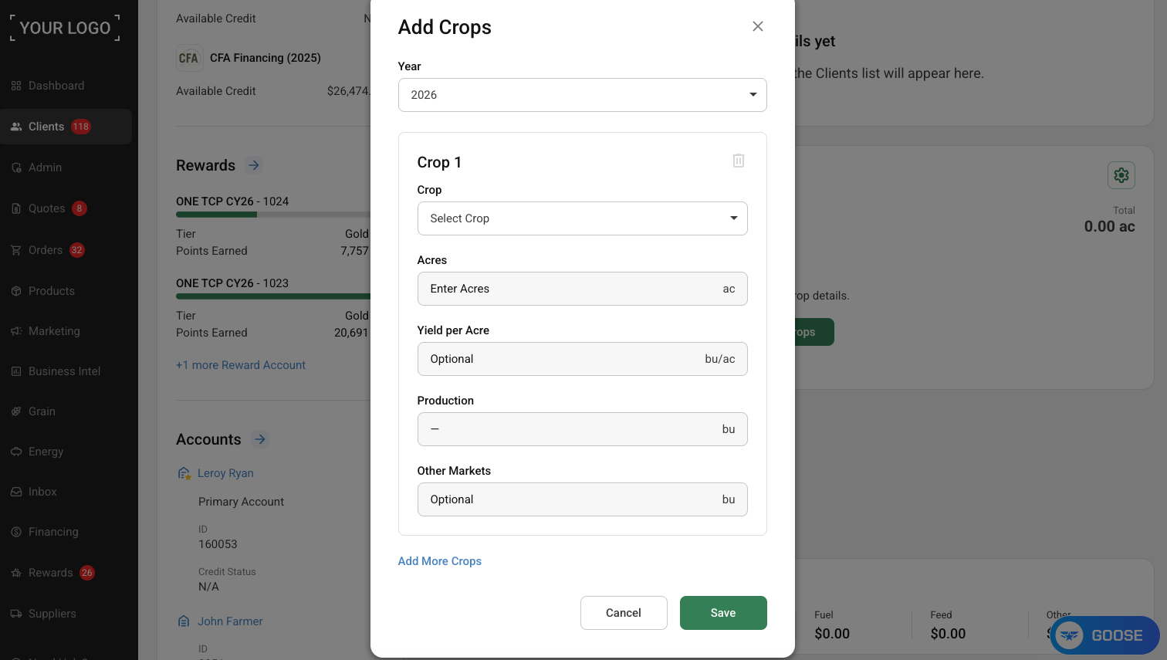This screenshot has height=660, width=1167.
Task: Click the John Farmer account icon
Action: click(184, 621)
